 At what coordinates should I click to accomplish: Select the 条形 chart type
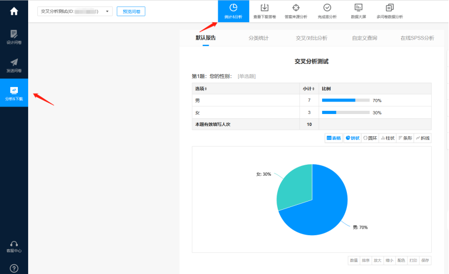point(405,138)
